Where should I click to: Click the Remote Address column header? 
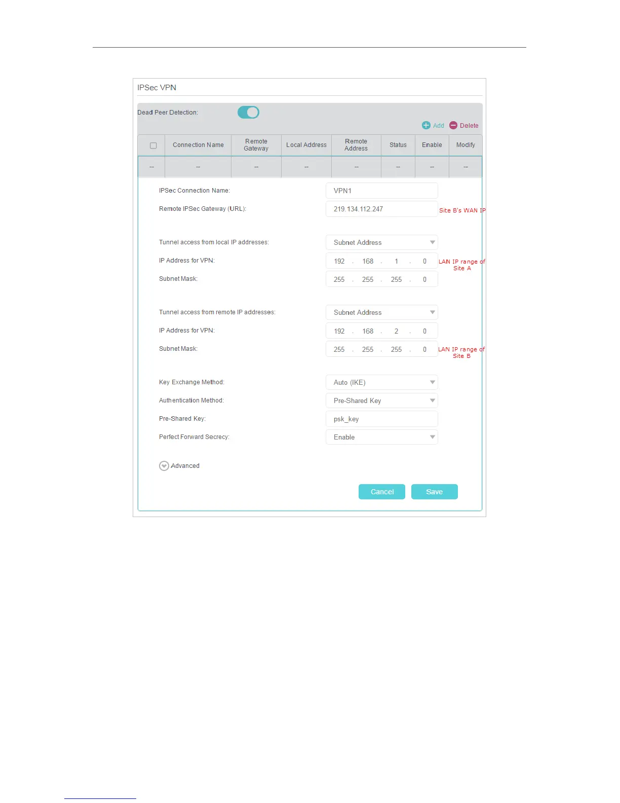(x=356, y=145)
